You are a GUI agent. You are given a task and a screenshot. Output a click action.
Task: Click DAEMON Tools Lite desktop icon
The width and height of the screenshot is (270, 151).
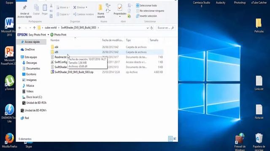coord(9,113)
